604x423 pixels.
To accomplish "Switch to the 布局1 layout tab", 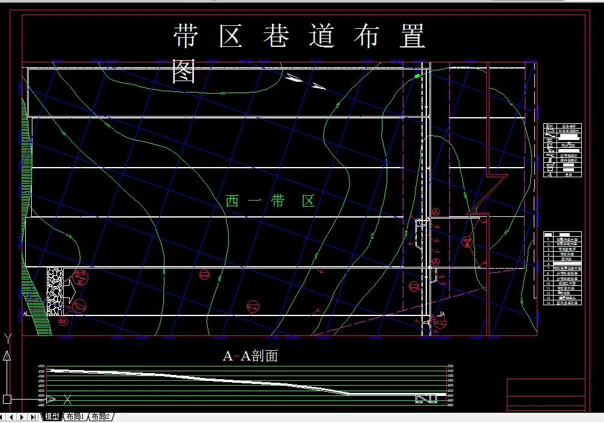I will (76, 416).
